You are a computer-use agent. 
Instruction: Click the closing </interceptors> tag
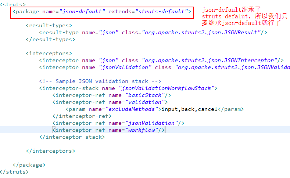pos(50,151)
